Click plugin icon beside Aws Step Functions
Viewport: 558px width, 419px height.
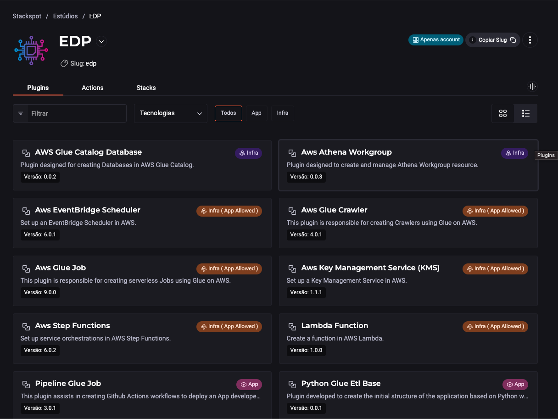[x=26, y=326]
